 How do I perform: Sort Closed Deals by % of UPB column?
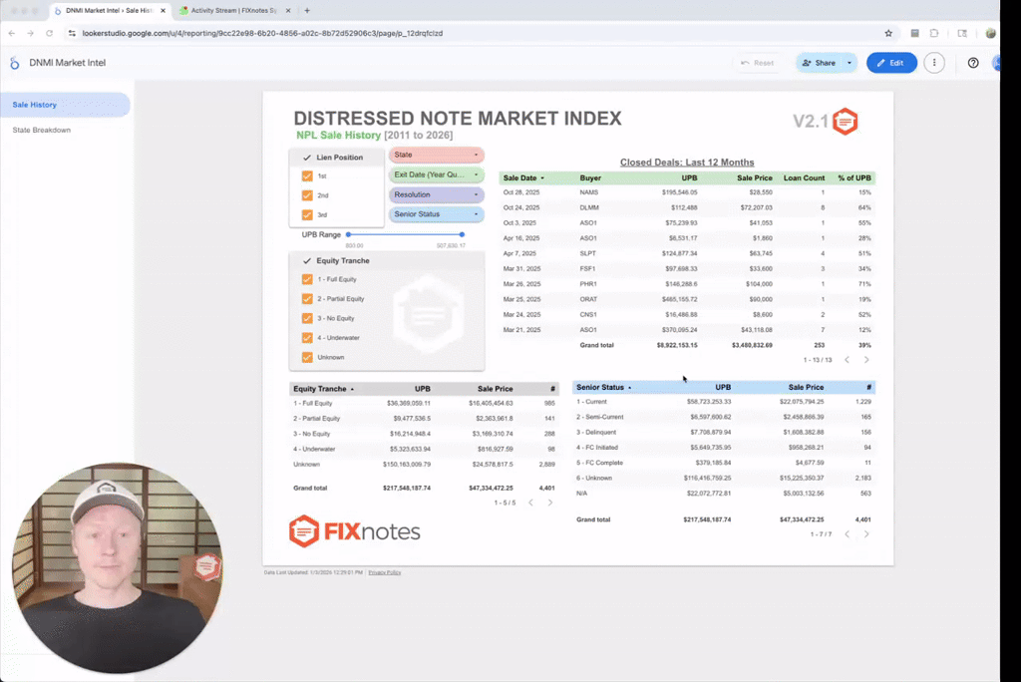pos(854,177)
